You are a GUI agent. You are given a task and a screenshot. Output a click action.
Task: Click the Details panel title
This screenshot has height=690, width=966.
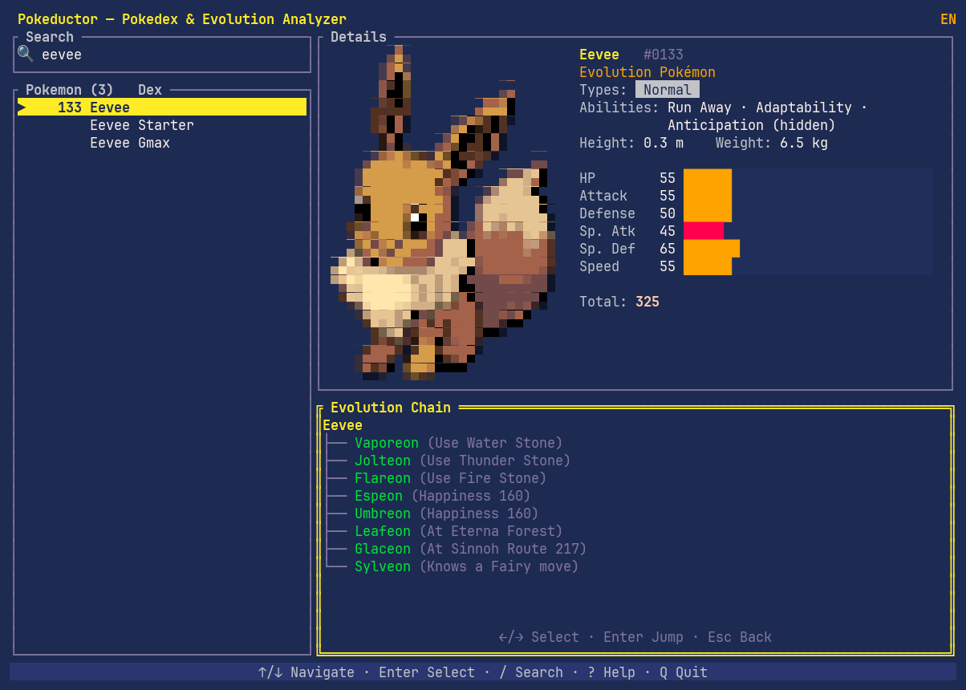359,37
